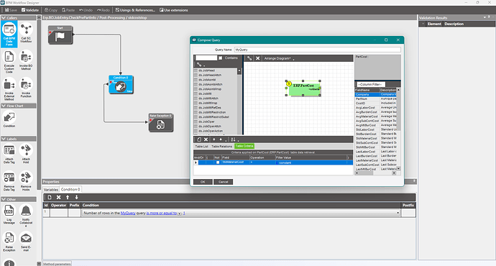
Task: Check the box beside ds.JobMtl table
Action: click(196, 93)
